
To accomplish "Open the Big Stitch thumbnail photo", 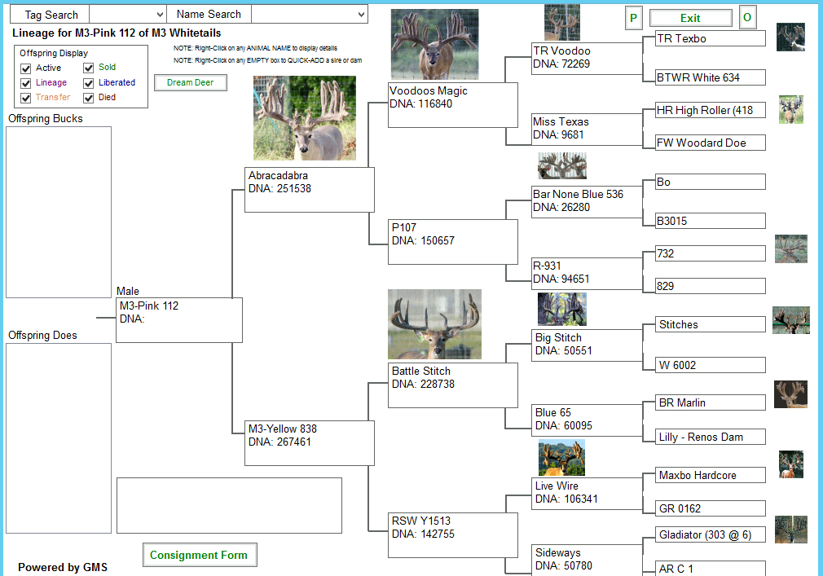I will point(561,310).
